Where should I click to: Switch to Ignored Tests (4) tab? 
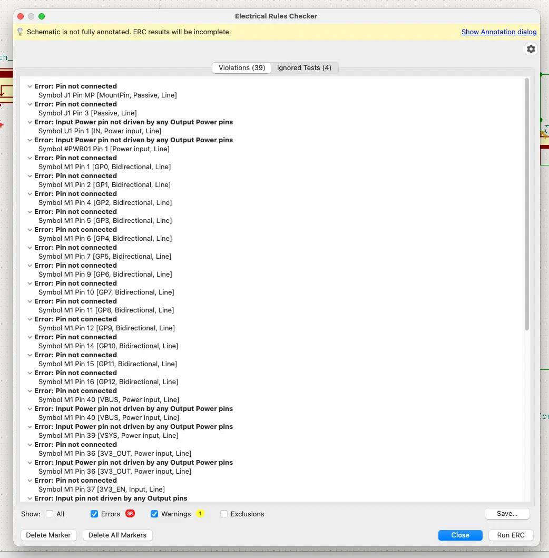coord(304,67)
